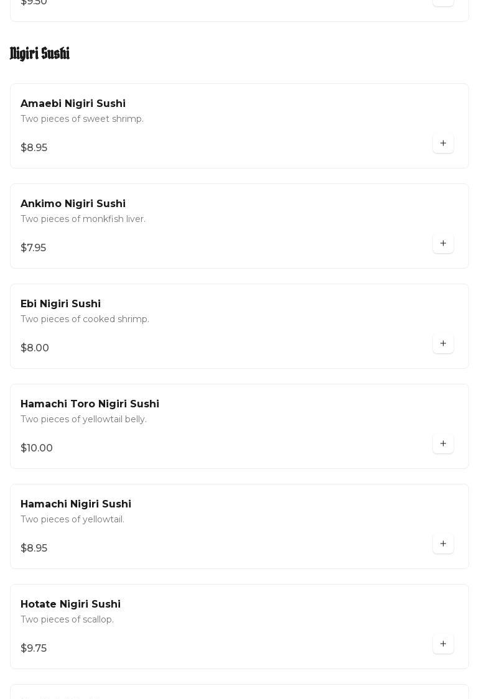Select the "Two pieces of yellowtail belly" description
479x699 pixels.
(x=83, y=420)
